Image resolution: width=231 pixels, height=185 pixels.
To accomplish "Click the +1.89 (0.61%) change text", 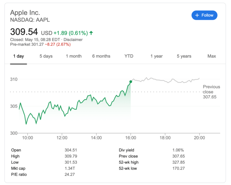I will tap(71, 33).
